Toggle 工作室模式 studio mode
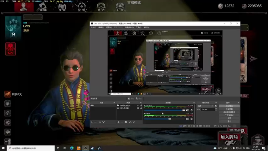Viewport: 268px width, 151px height. pyautogui.click(x=229, y=115)
